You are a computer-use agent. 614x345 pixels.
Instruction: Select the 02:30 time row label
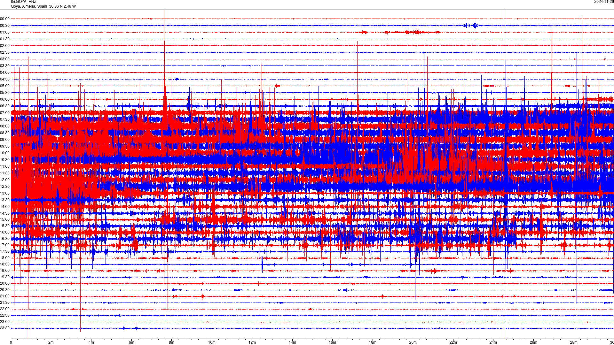coord(5,52)
